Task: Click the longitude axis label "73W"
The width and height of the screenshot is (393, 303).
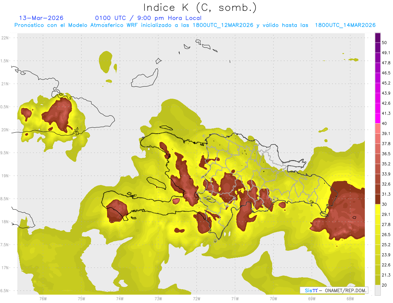Action: 158,299
